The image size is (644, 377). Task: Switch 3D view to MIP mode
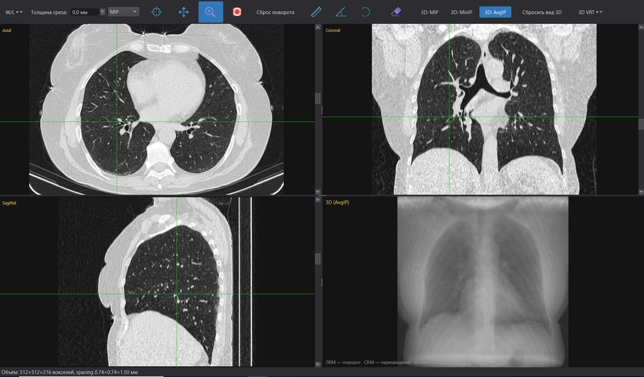(x=430, y=12)
